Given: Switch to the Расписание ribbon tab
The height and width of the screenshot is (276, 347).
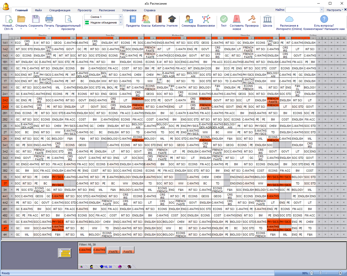Looking at the screenshot, I should pos(107,10).
